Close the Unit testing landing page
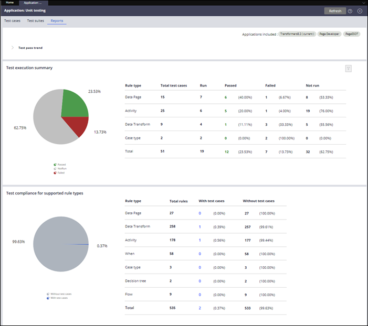This screenshot has height=326, width=368. point(360,10)
